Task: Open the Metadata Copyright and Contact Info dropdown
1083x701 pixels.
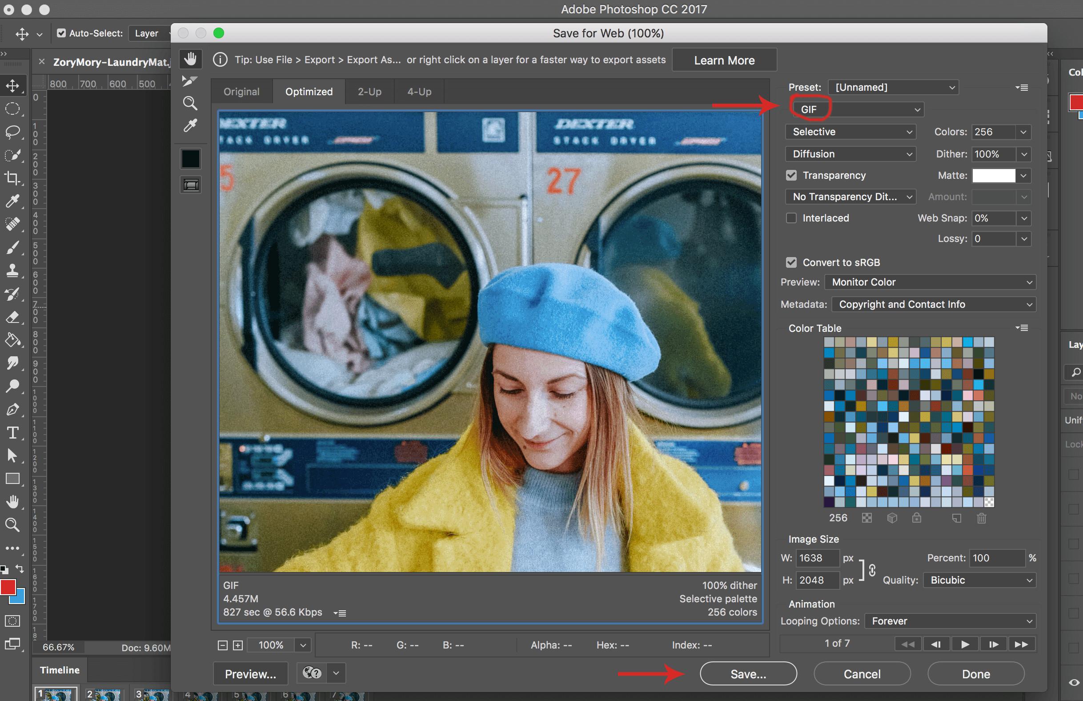Action: point(934,304)
